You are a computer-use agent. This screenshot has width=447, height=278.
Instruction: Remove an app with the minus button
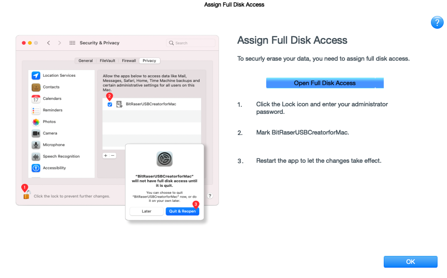[x=113, y=156]
